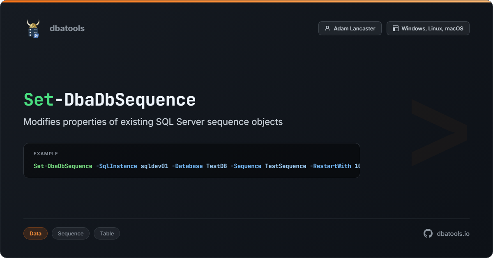Open the dbatools.io link
Viewport: 493px width, 258px height.
pyautogui.click(x=453, y=233)
